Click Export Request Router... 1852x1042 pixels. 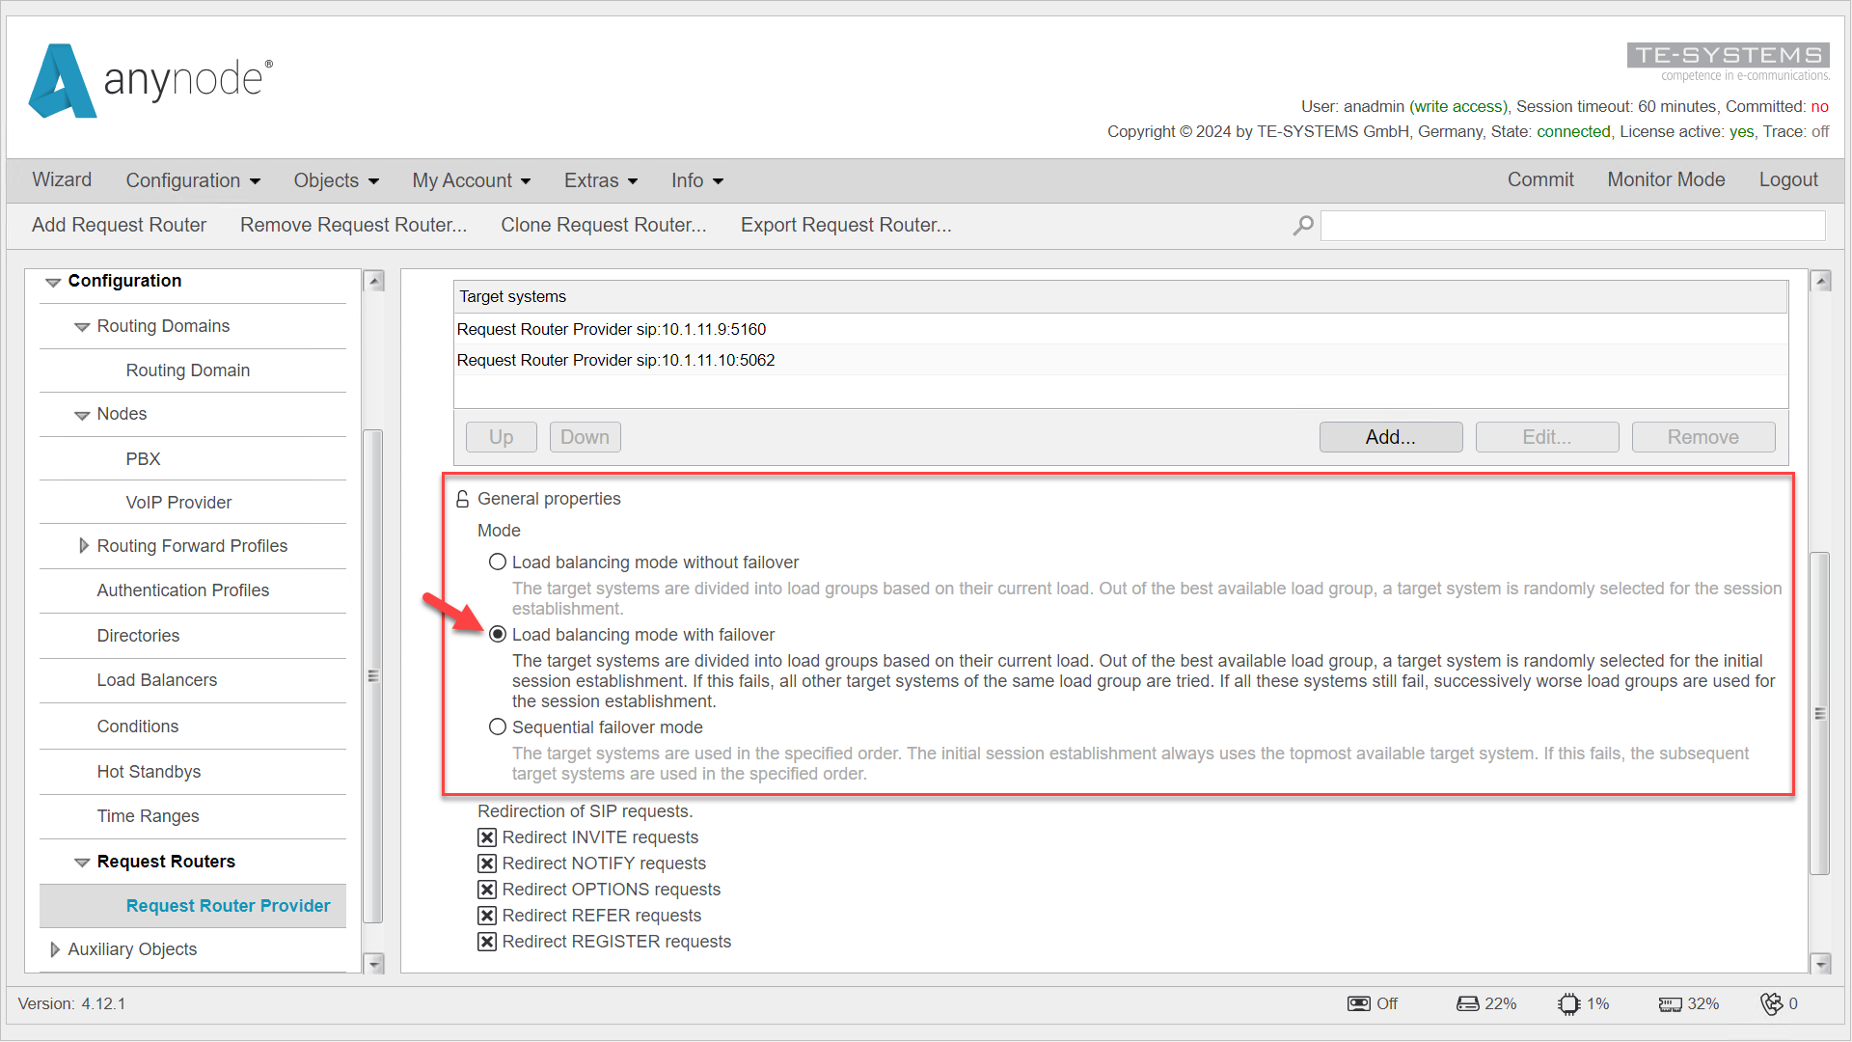coord(846,225)
